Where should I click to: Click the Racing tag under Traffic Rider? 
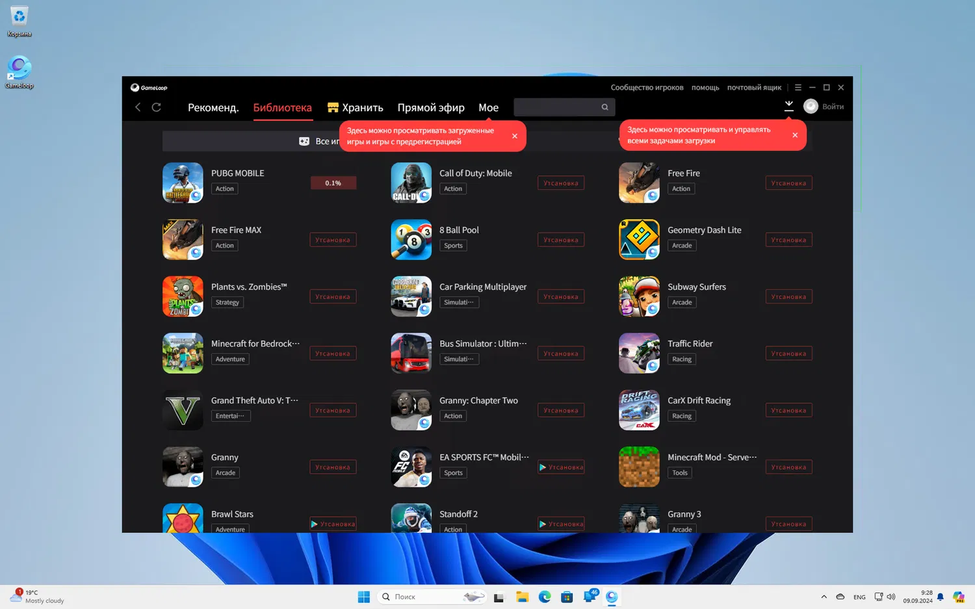pos(682,359)
